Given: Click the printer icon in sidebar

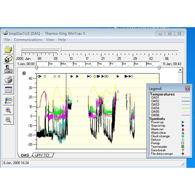Looking at the screenshot, I should coord(8,79).
